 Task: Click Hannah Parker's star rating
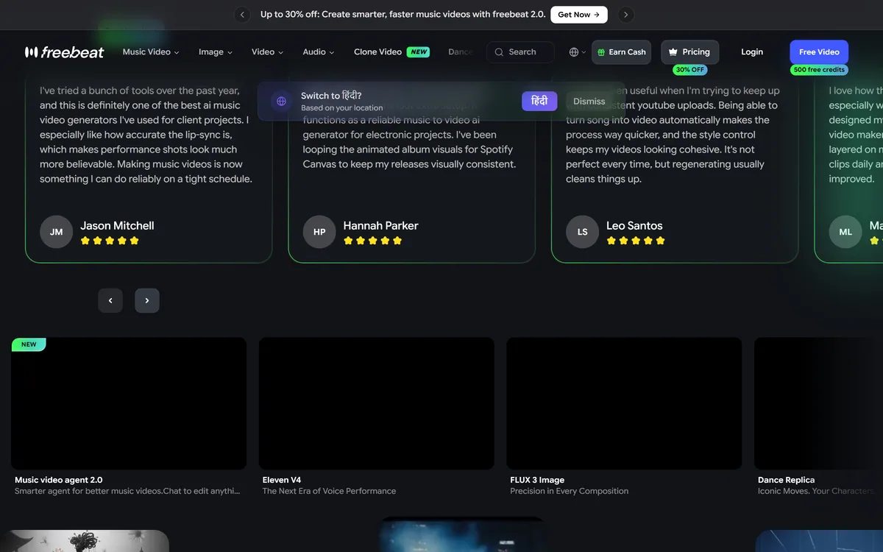(x=373, y=241)
